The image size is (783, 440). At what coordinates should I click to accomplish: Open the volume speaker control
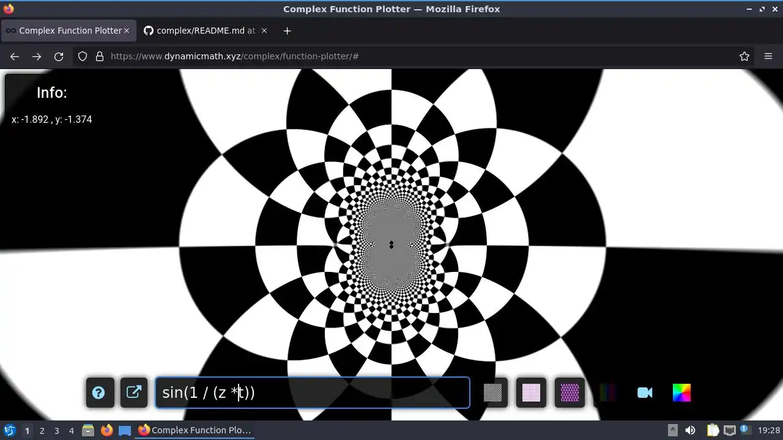point(691,430)
